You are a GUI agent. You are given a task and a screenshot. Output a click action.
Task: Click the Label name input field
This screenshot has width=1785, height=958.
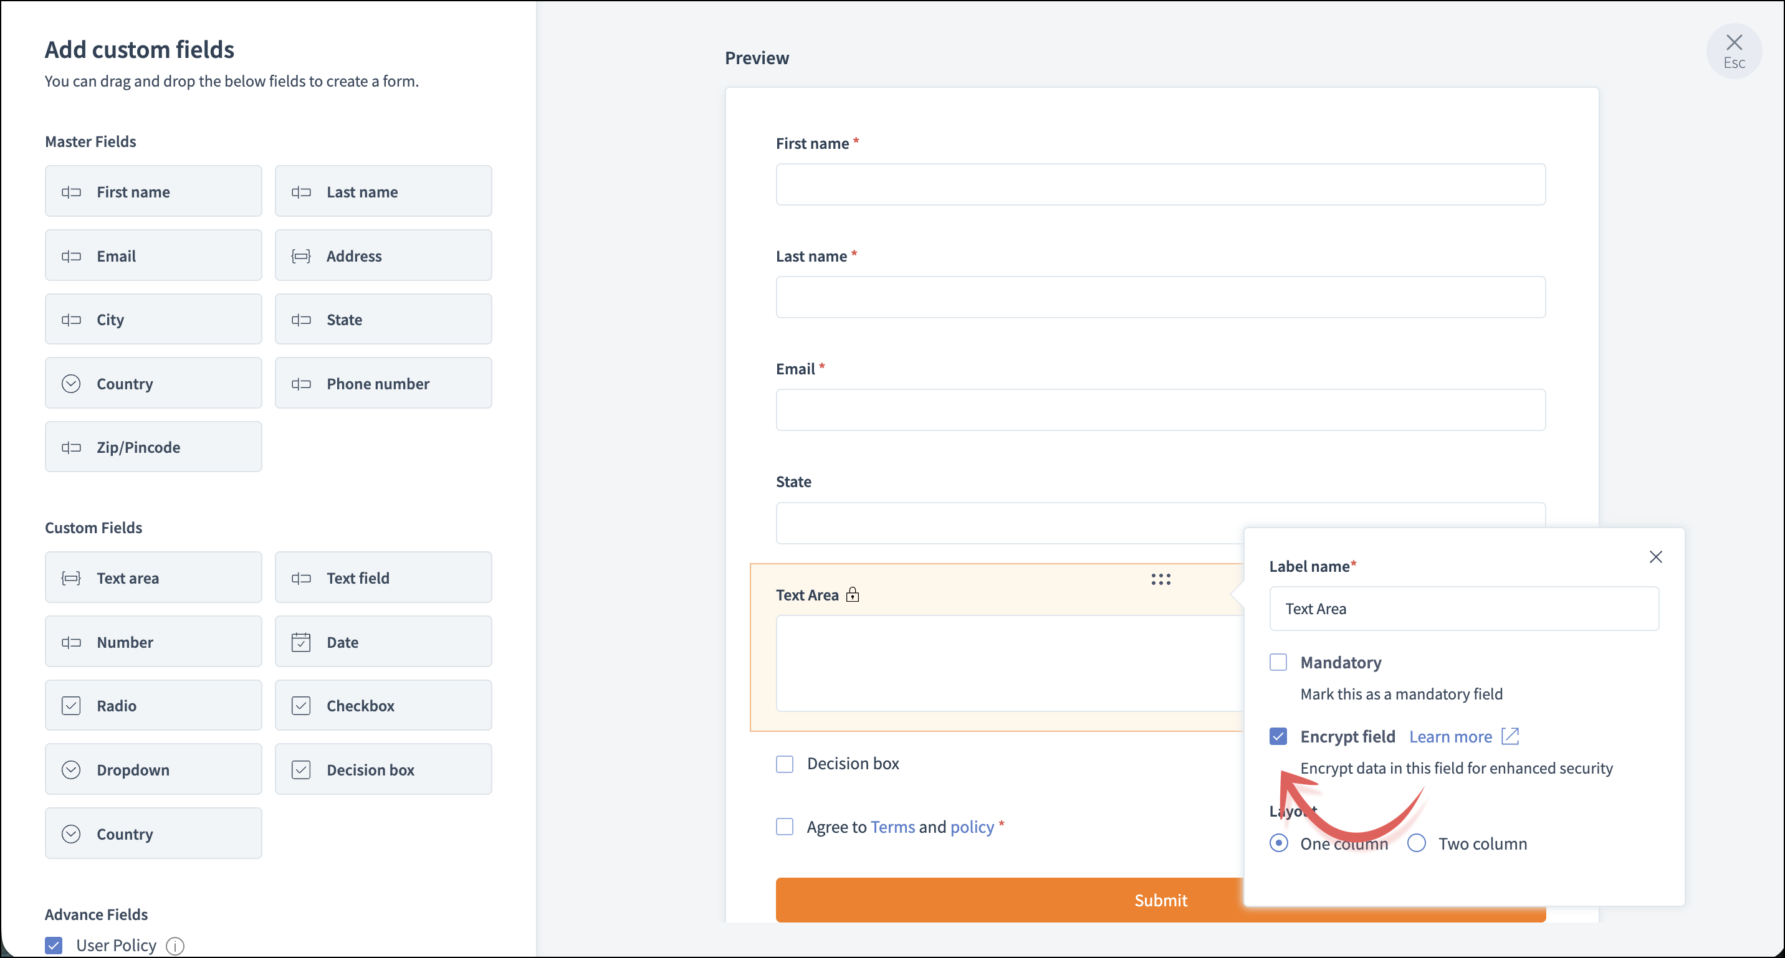point(1463,608)
